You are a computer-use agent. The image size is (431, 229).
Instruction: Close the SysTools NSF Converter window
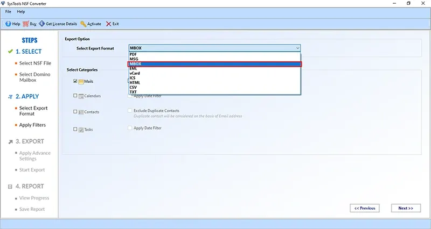point(423,3)
